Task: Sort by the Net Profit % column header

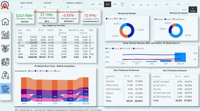Action: point(62,31)
